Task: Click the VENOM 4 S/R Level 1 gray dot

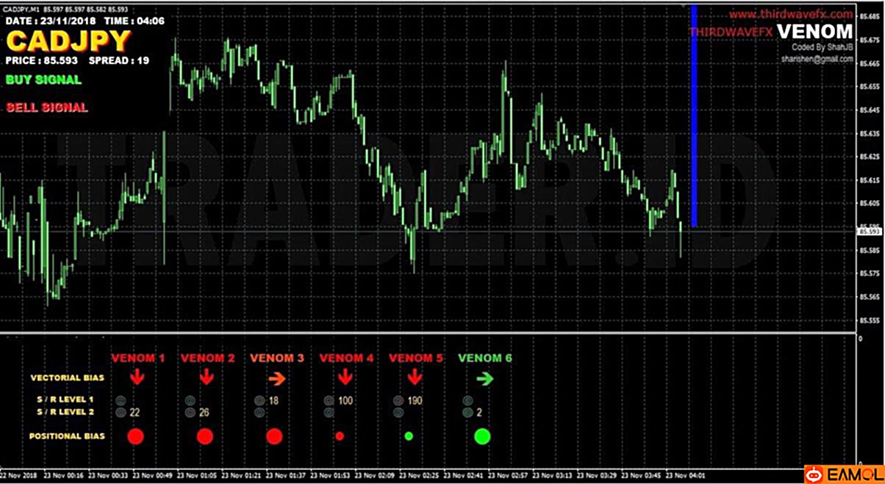Action: 329,401
